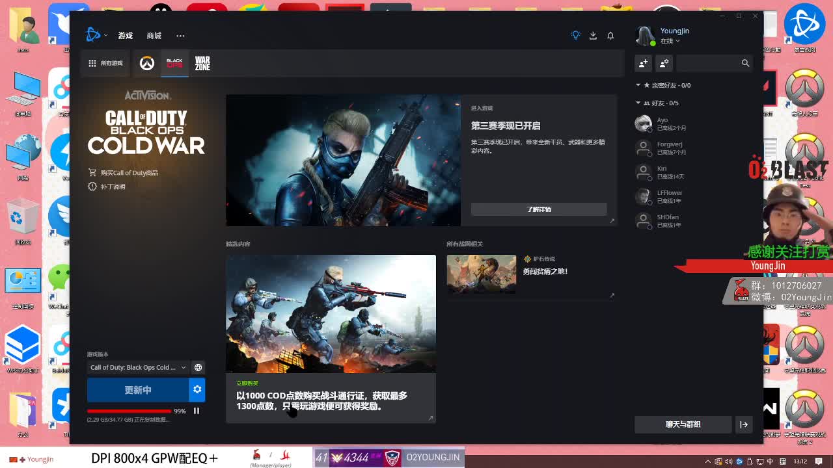Click the arrow on the Hearthstone news card
Screen dimensions: 833x468
click(612, 296)
